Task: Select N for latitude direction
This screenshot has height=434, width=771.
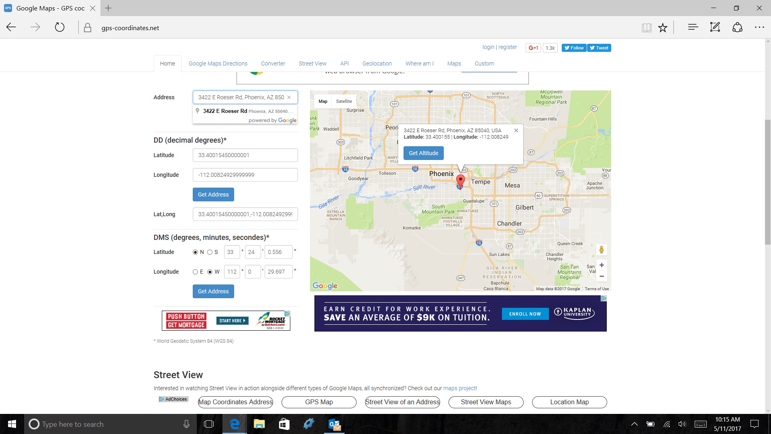Action: (196, 252)
